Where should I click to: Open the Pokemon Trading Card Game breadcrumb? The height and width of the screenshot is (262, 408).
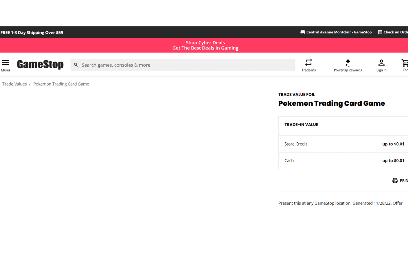point(61,84)
